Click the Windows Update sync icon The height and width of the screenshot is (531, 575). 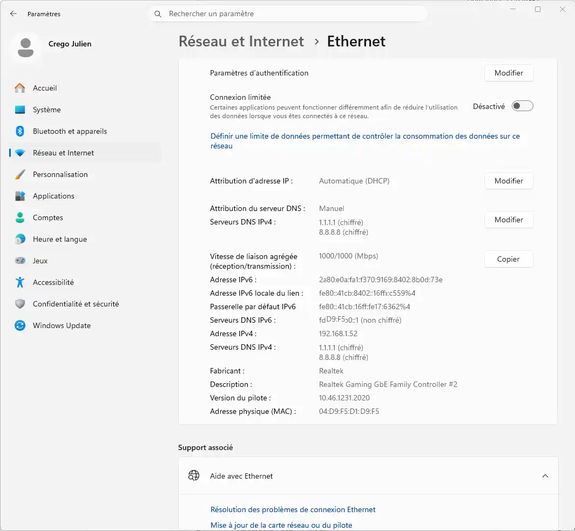tap(20, 325)
